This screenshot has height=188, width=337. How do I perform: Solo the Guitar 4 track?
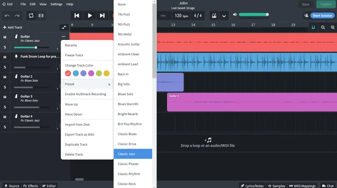pyautogui.click(x=5, y=127)
